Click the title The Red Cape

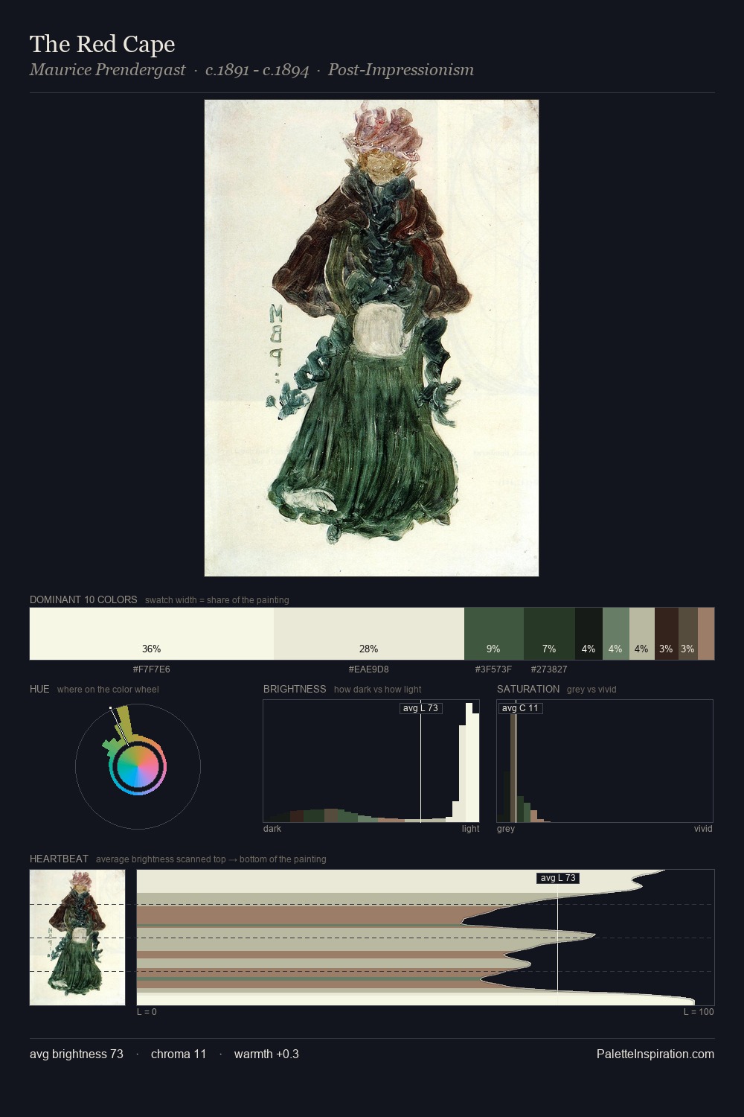pos(103,44)
